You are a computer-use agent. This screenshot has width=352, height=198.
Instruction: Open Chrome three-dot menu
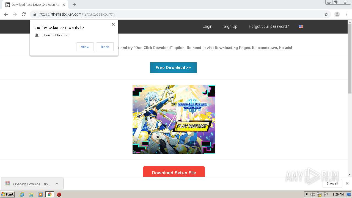[x=346, y=14]
